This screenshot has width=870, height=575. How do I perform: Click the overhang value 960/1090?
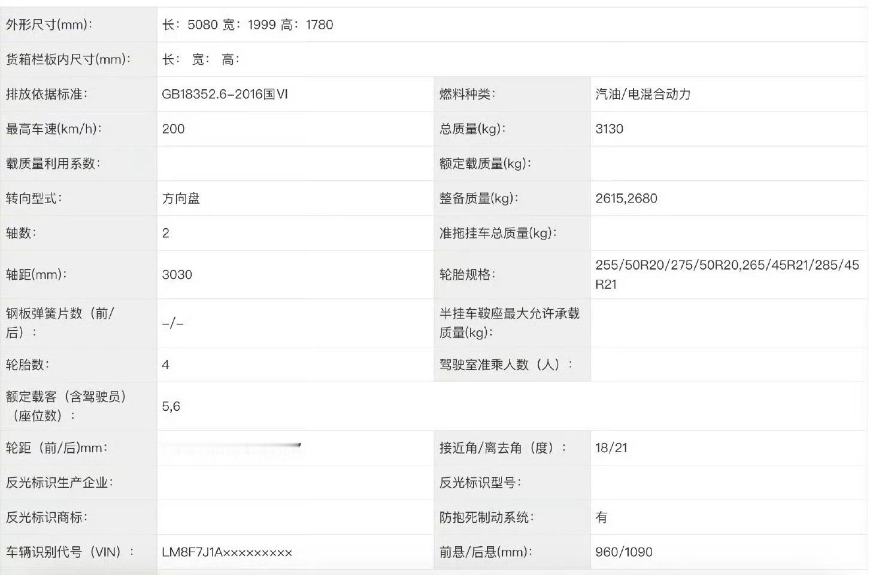(624, 552)
